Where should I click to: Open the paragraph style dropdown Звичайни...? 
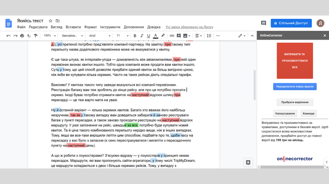72,36
